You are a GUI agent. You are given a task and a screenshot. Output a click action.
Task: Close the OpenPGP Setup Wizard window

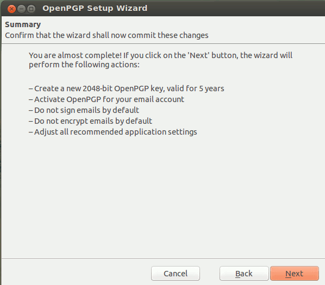[11, 9]
